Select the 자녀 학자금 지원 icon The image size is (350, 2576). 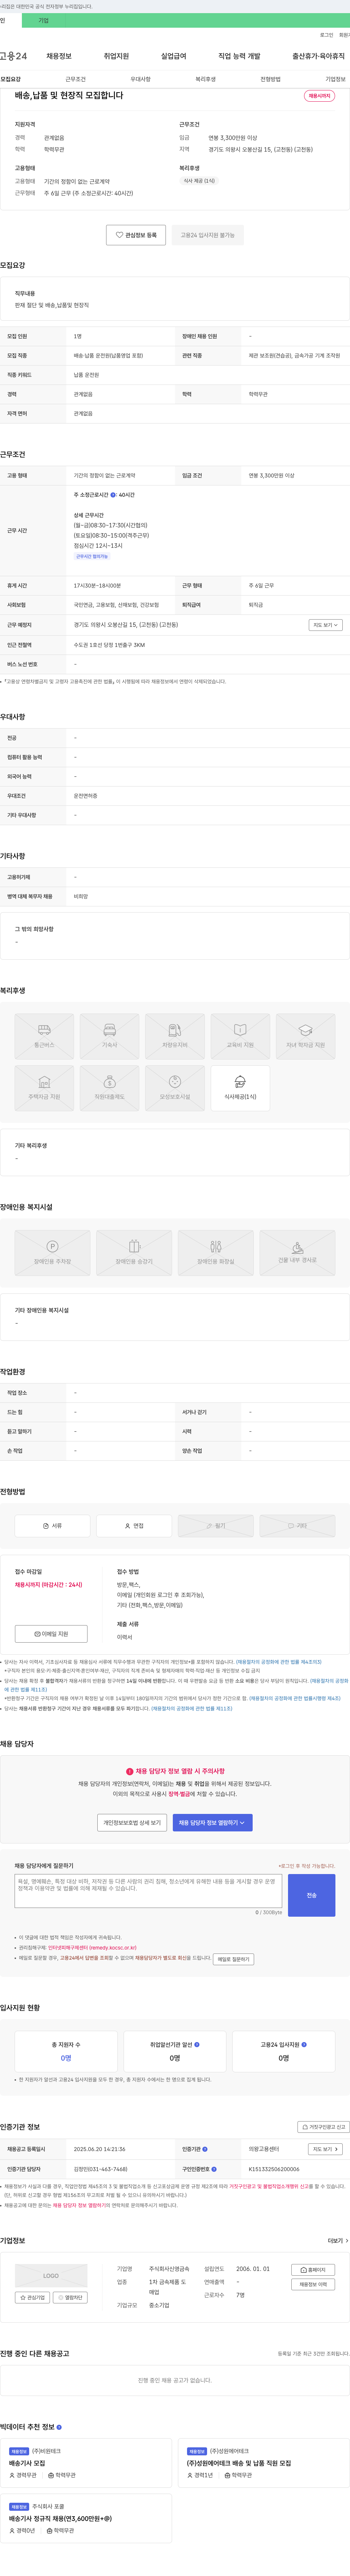[x=305, y=1036]
